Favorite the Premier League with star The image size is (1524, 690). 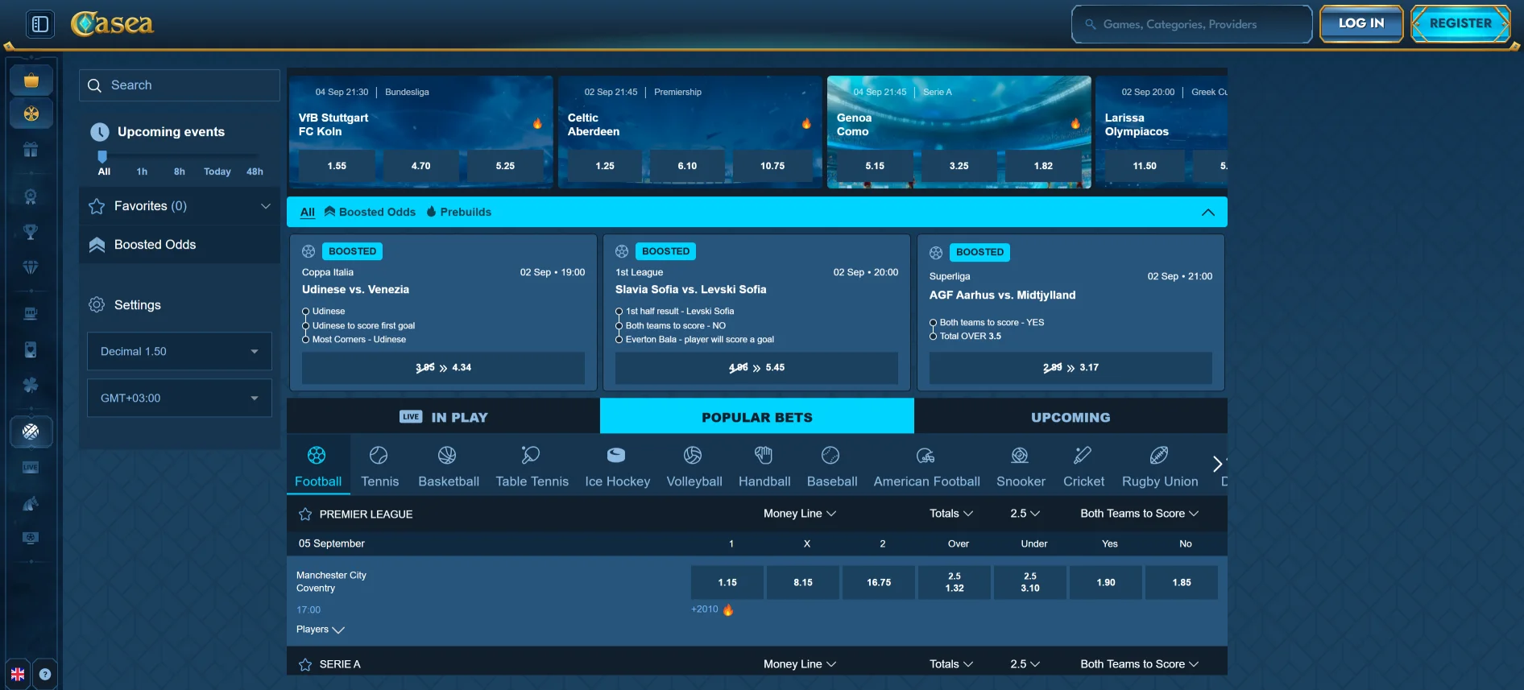click(x=305, y=514)
